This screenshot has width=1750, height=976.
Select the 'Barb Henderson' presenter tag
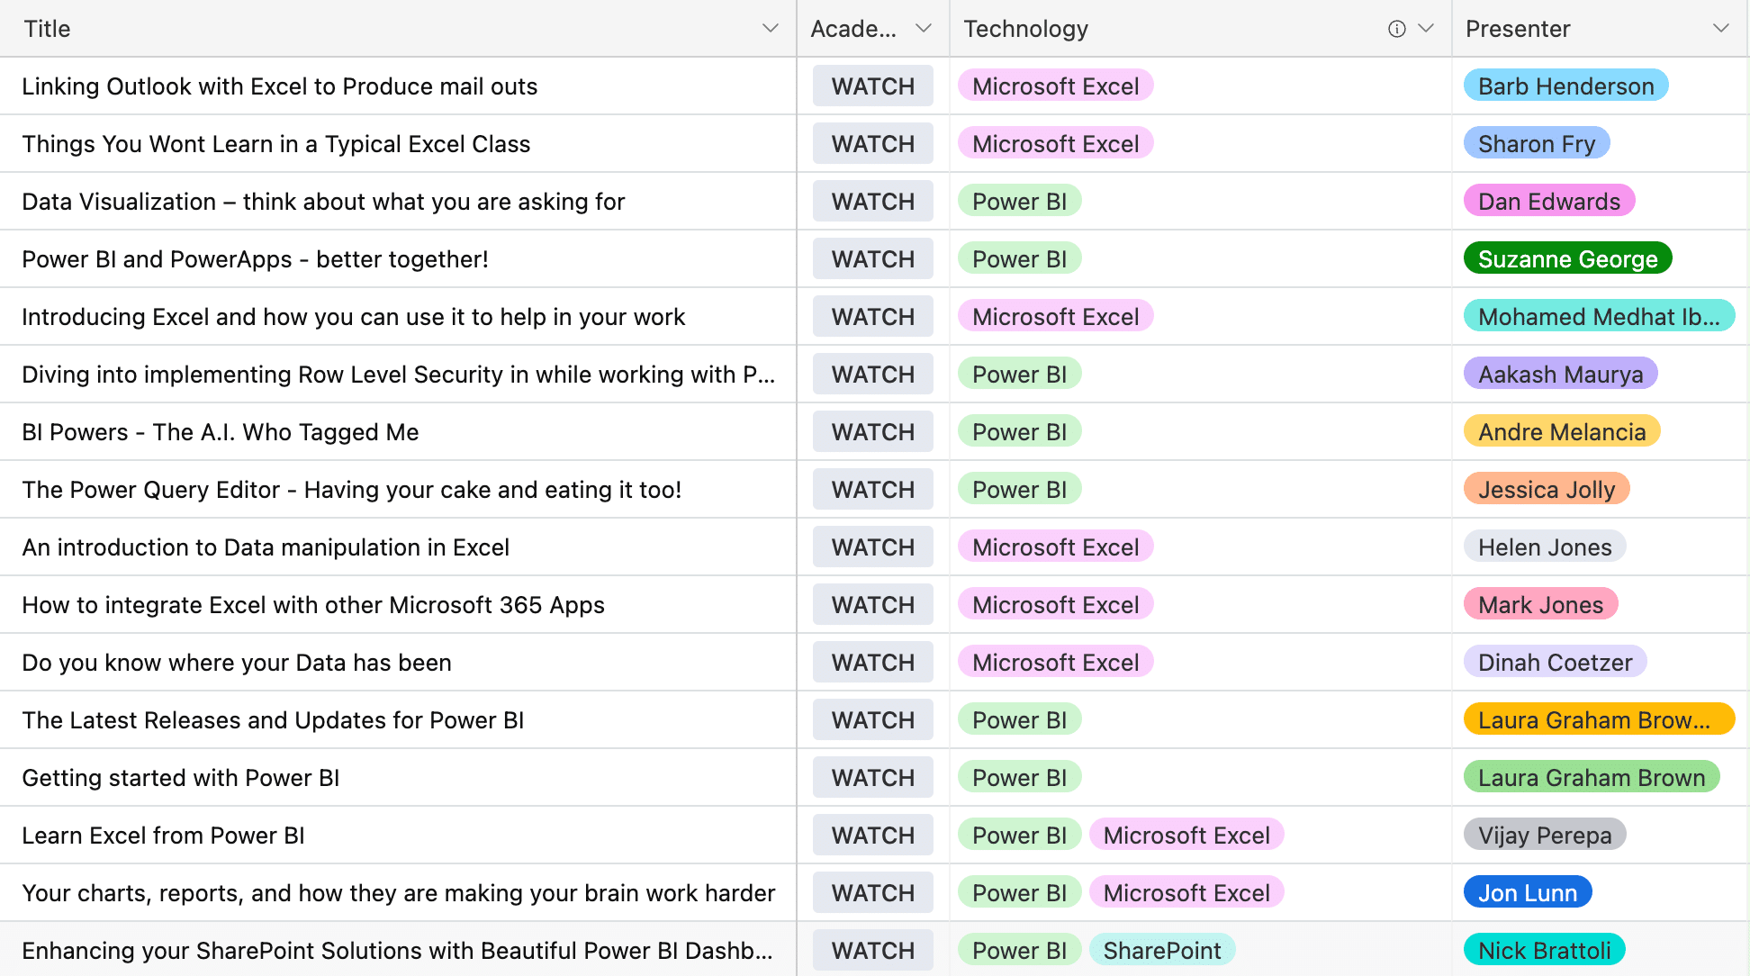[x=1565, y=86]
